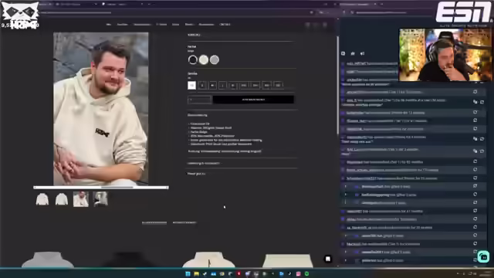Choose size M
This screenshot has height=278, width=494.
(x=213, y=86)
